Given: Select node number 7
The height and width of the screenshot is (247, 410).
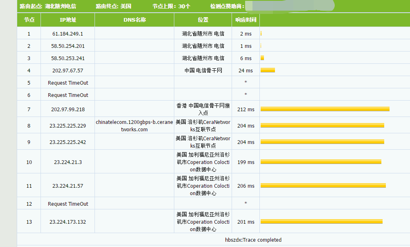Looking at the screenshot, I should click(29, 110).
